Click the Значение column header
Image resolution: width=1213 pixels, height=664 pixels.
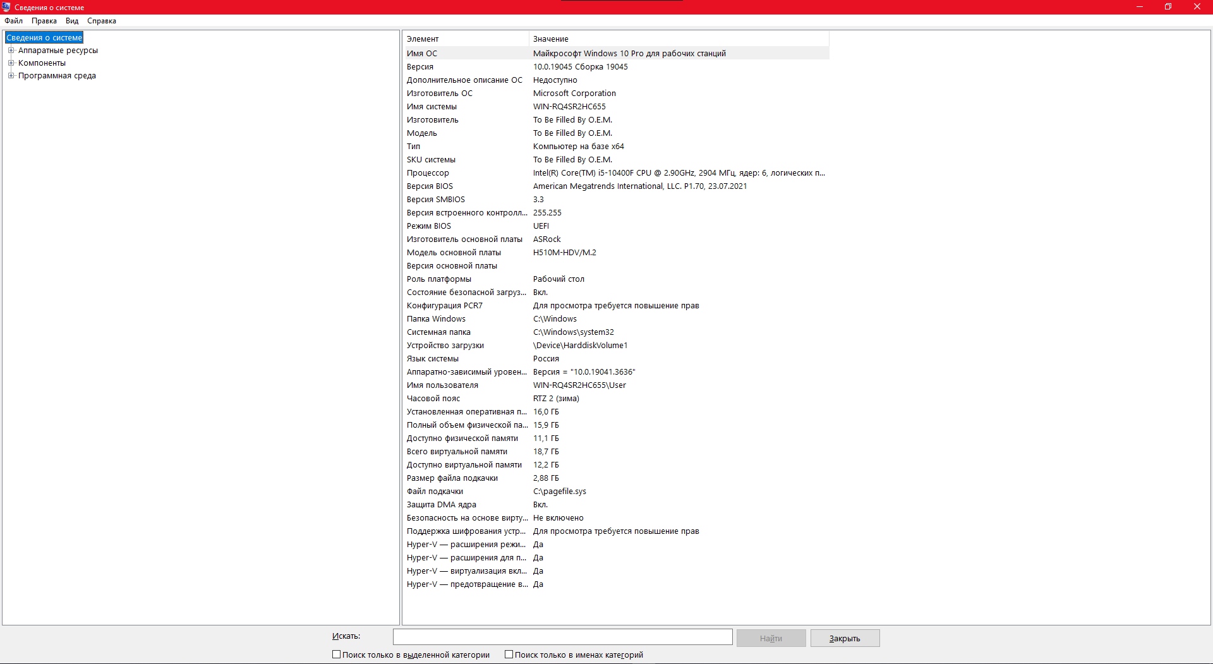(x=679, y=39)
